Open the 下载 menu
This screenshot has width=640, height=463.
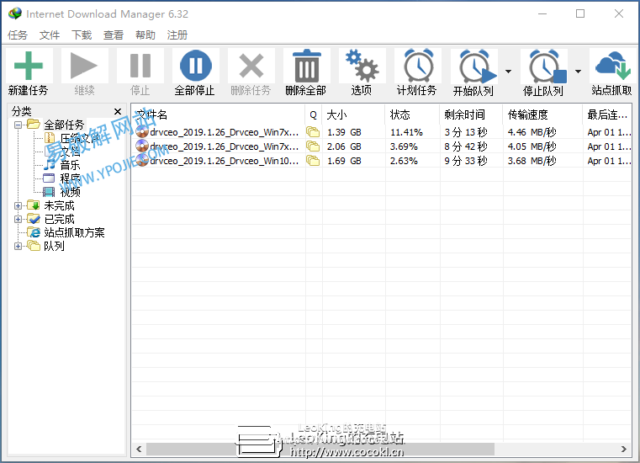click(82, 35)
